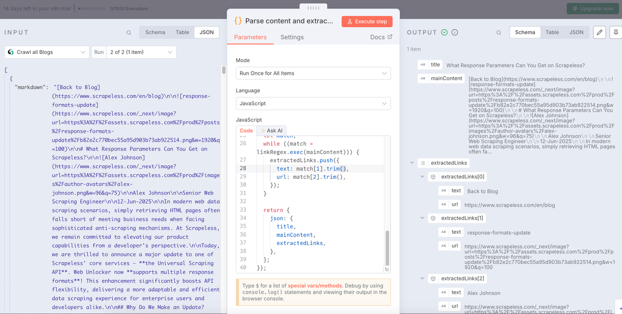Click the input panel search icon
Screen dimensions: 622x314
(x=129, y=33)
